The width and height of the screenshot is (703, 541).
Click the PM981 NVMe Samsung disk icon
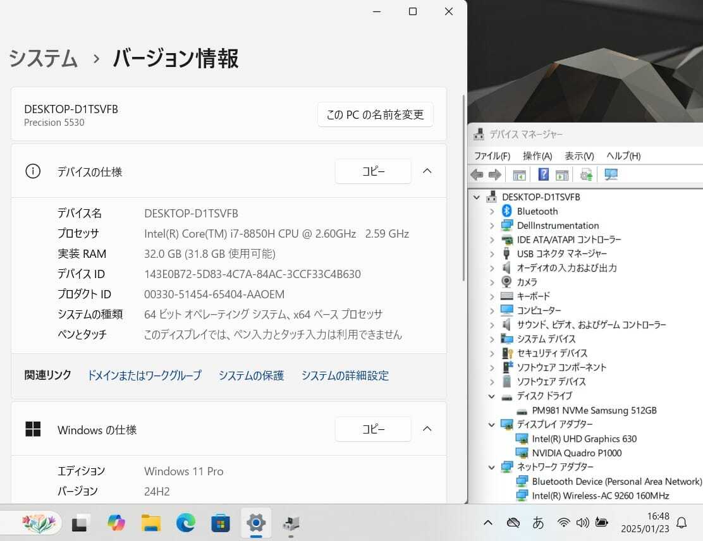(522, 411)
